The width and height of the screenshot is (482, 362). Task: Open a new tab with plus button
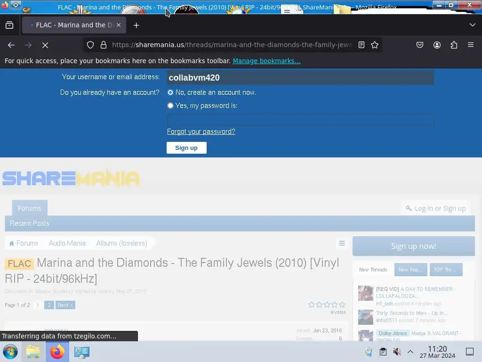click(136, 25)
